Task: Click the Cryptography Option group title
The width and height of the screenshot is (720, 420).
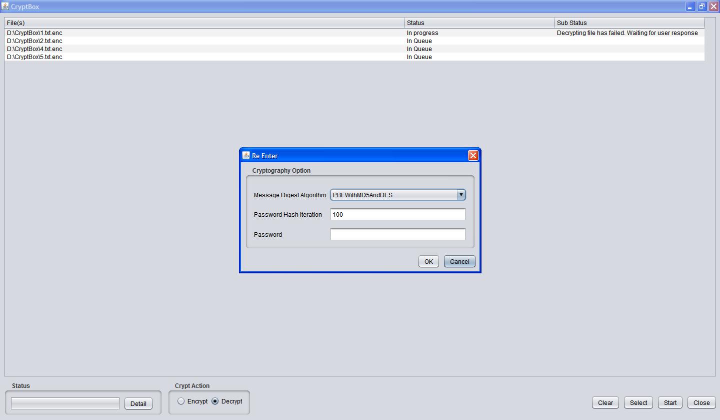Action: coord(281,171)
